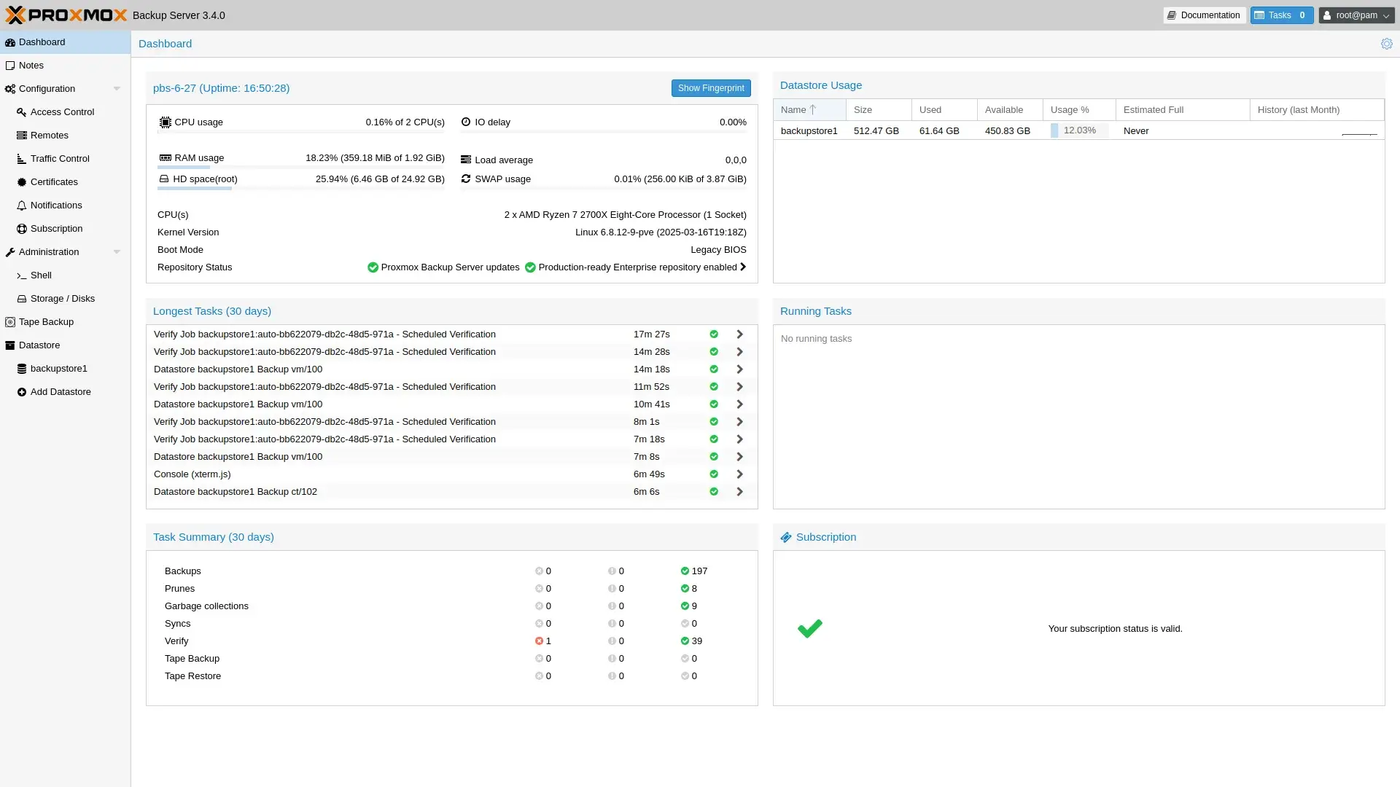Image resolution: width=1400 pixels, height=787 pixels.
Task: Open Traffic Control settings
Action: [x=21, y=158]
